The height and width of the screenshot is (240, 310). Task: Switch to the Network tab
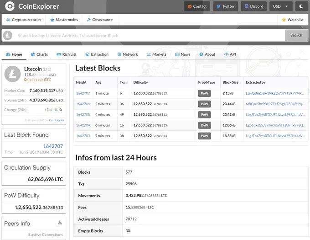(x=128, y=54)
